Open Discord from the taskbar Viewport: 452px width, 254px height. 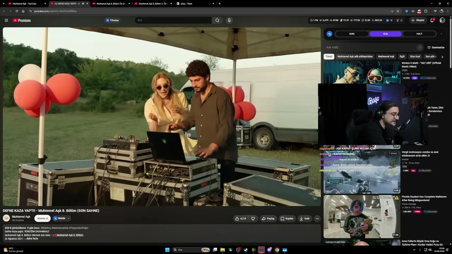tap(269, 250)
